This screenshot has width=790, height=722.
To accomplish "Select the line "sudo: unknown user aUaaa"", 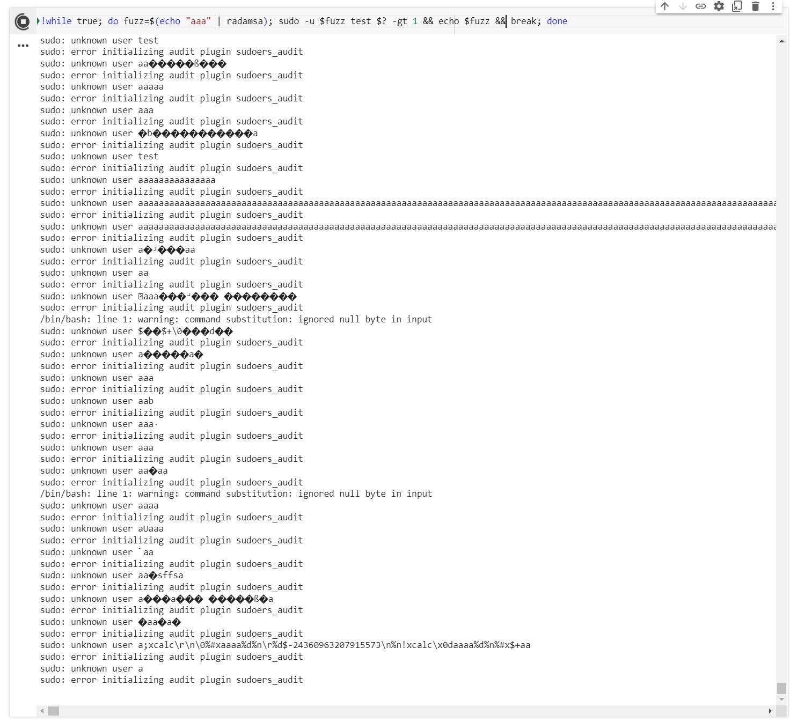I will 102,529.
